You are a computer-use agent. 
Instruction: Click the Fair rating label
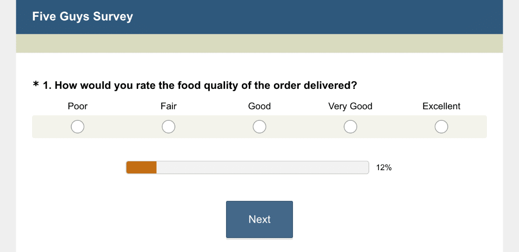click(168, 106)
